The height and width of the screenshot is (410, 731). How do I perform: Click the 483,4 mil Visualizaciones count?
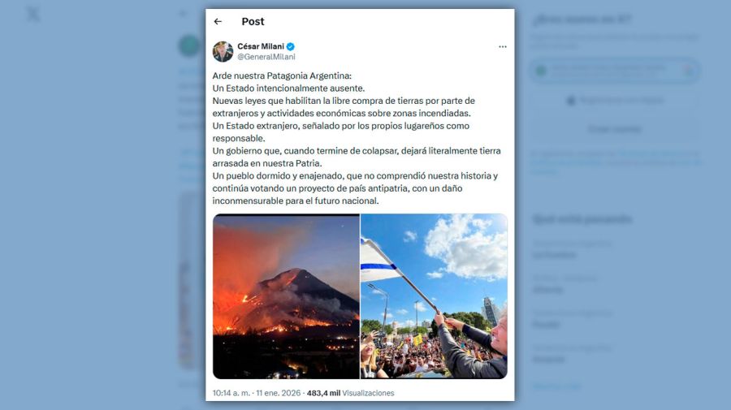click(351, 393)
